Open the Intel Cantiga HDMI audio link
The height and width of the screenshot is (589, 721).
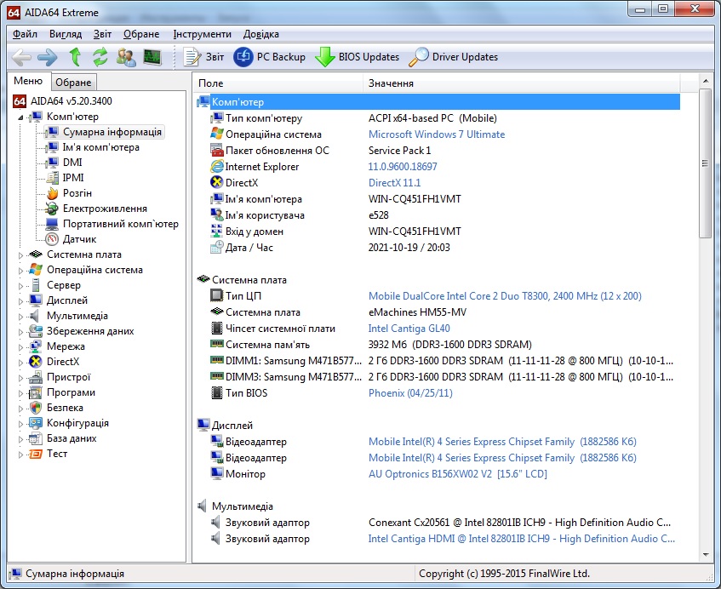click(522, 539)
